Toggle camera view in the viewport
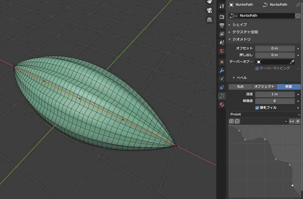The width and height of the screenshot is (303, 199). click(209, 11)
